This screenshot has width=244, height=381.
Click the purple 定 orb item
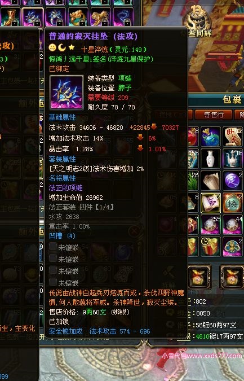(233, 181)
